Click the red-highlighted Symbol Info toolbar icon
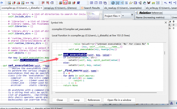The width and height of the screenshot is (177, 109). 65,3
